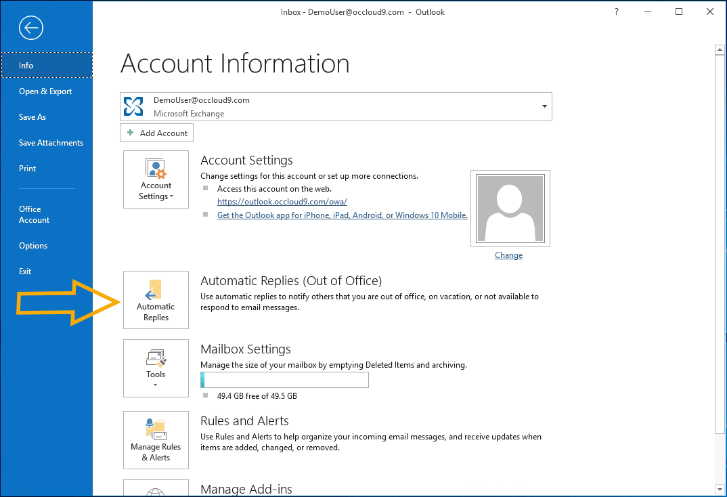
Task: Click the Microsoft Exchange account icon
Action: pos(133,106)
